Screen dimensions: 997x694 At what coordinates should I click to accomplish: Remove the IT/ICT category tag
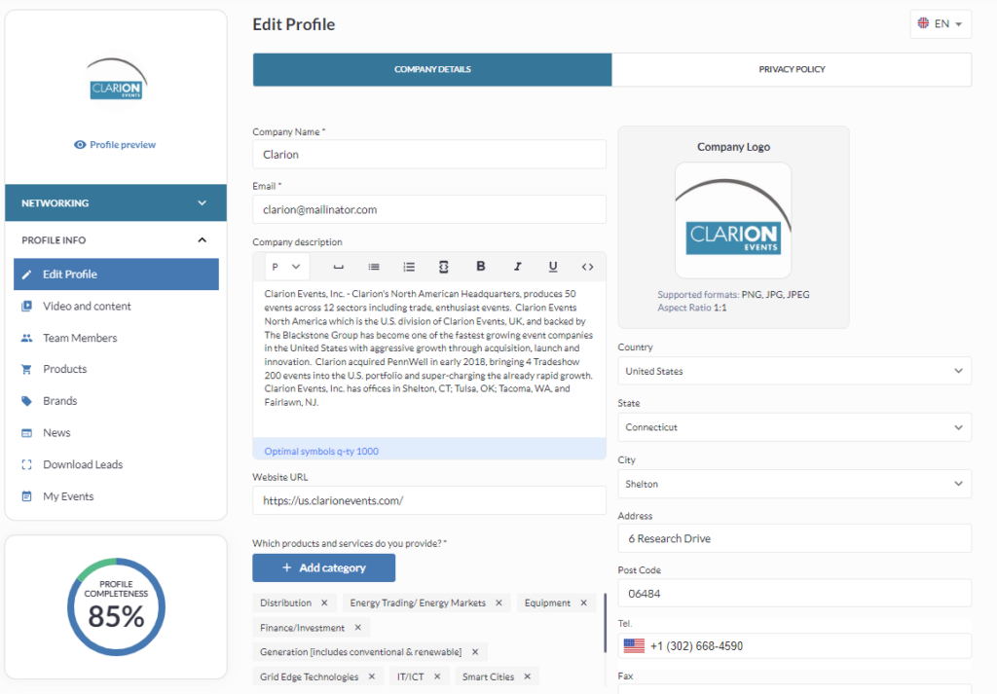click(437, 676)
